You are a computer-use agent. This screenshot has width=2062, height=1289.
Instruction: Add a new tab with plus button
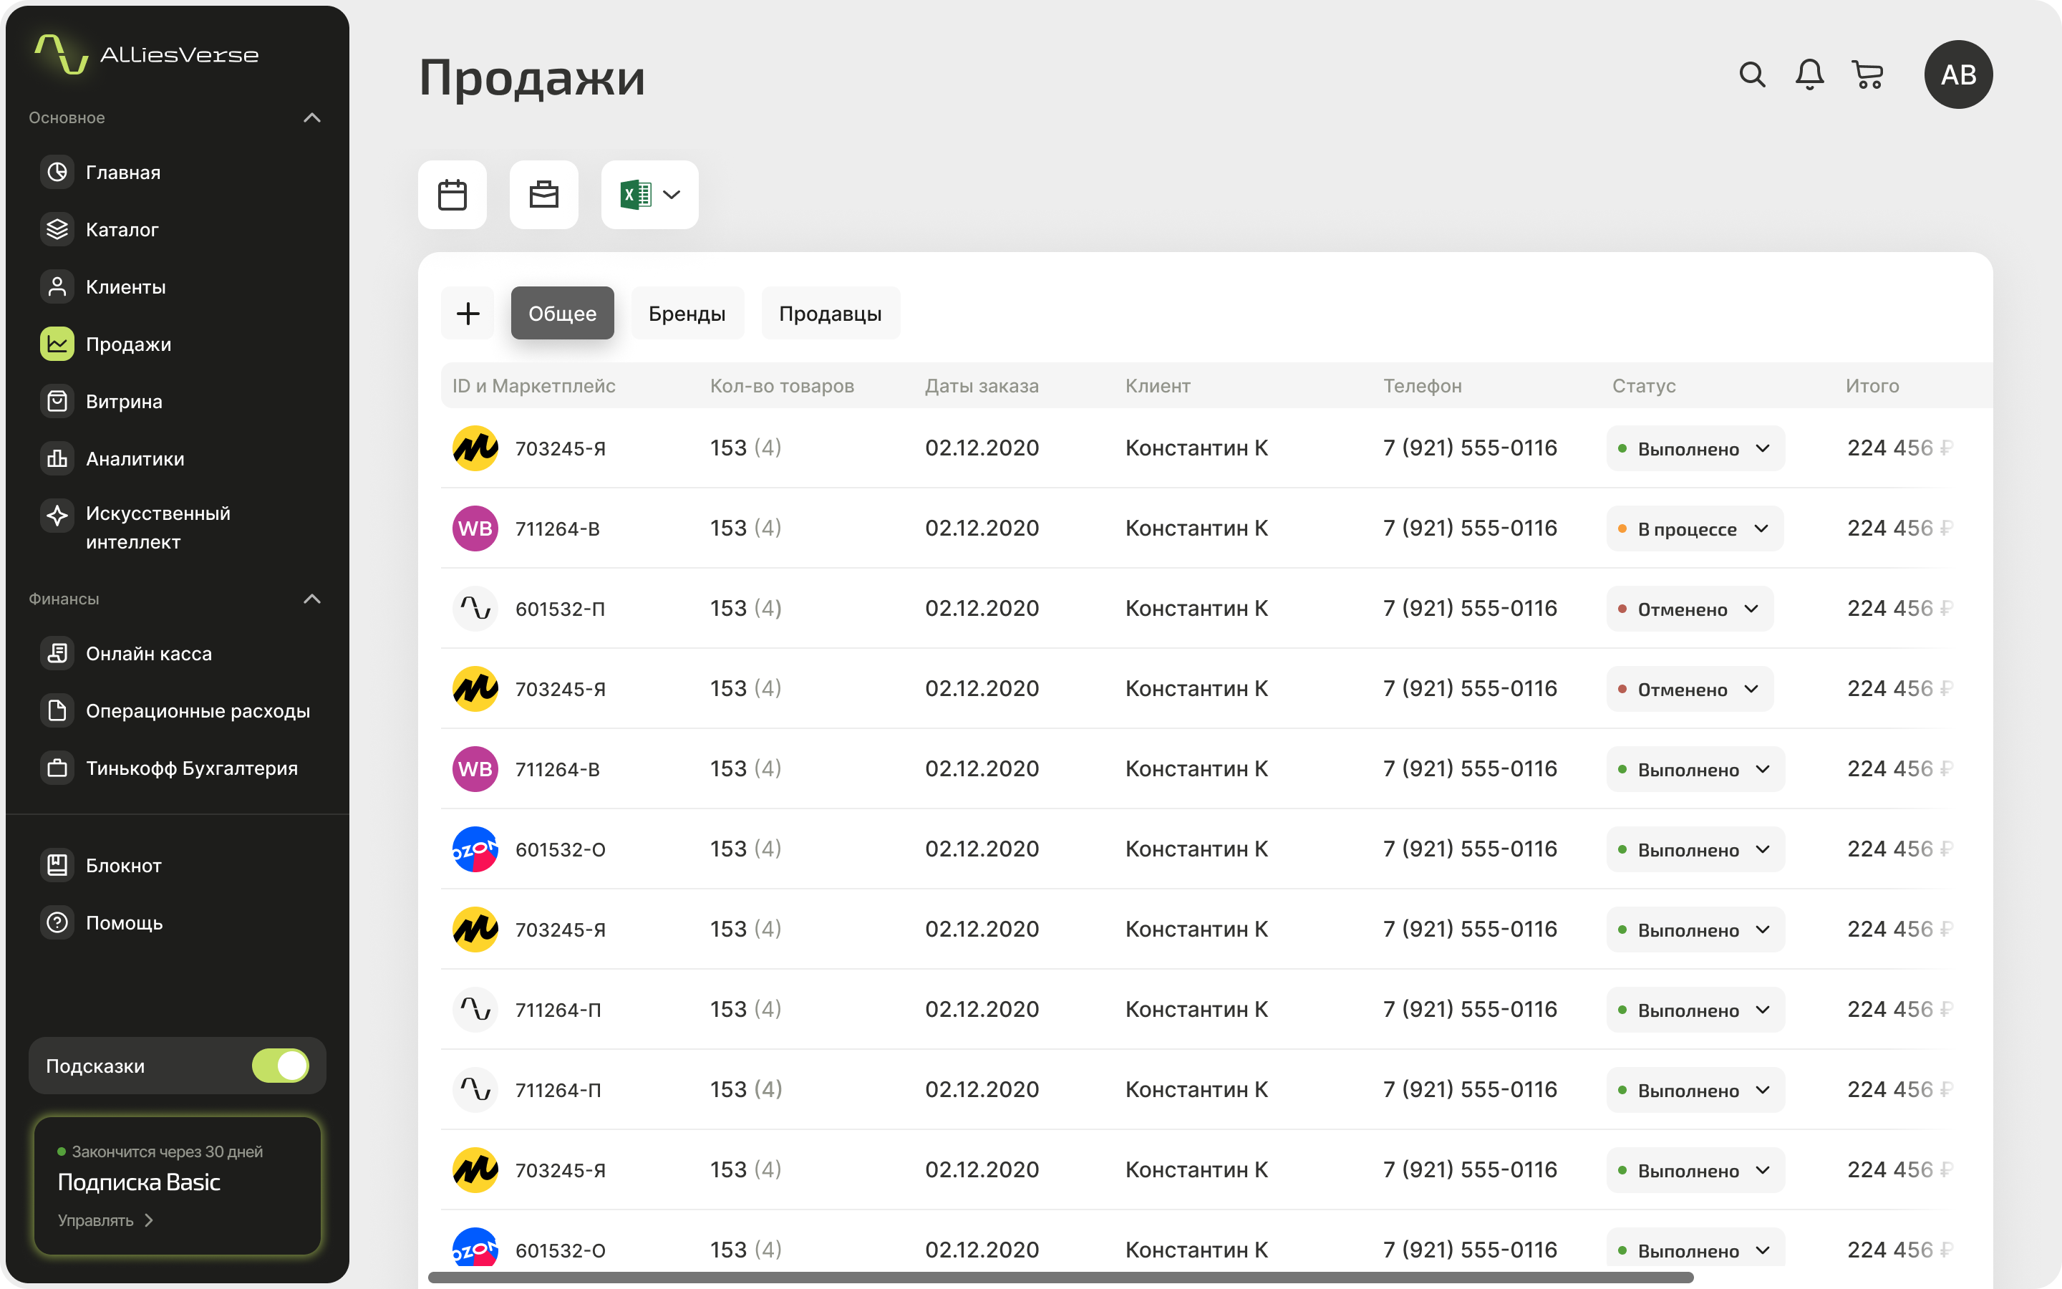[x=468, y=313]
